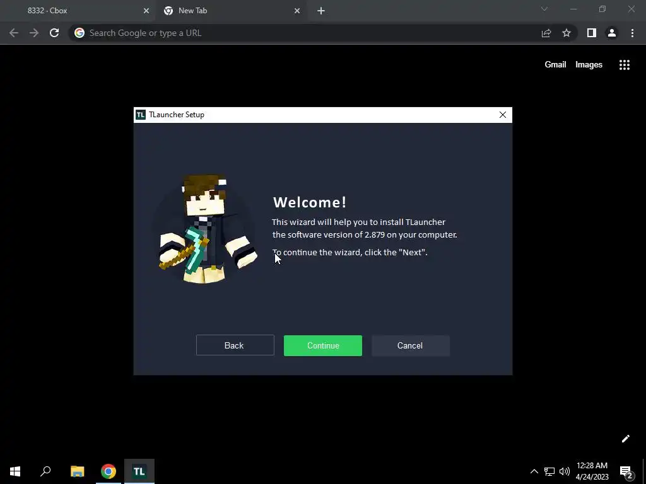The height and width of the screenshot is (484, 646).
Task: Open Windows taskbar search
Action: click(x=45, y=471)
